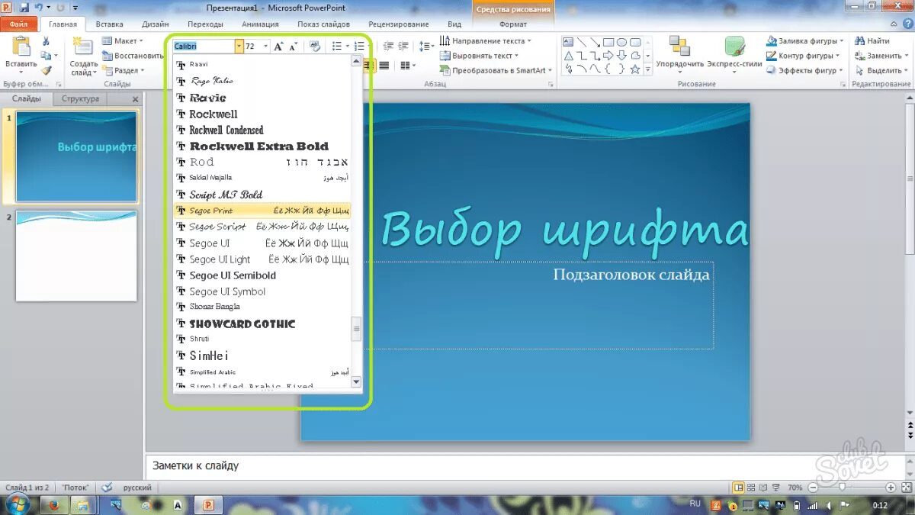Toggle the Normal view button in status bar
The image size is (915, 515).
[738, 488]
